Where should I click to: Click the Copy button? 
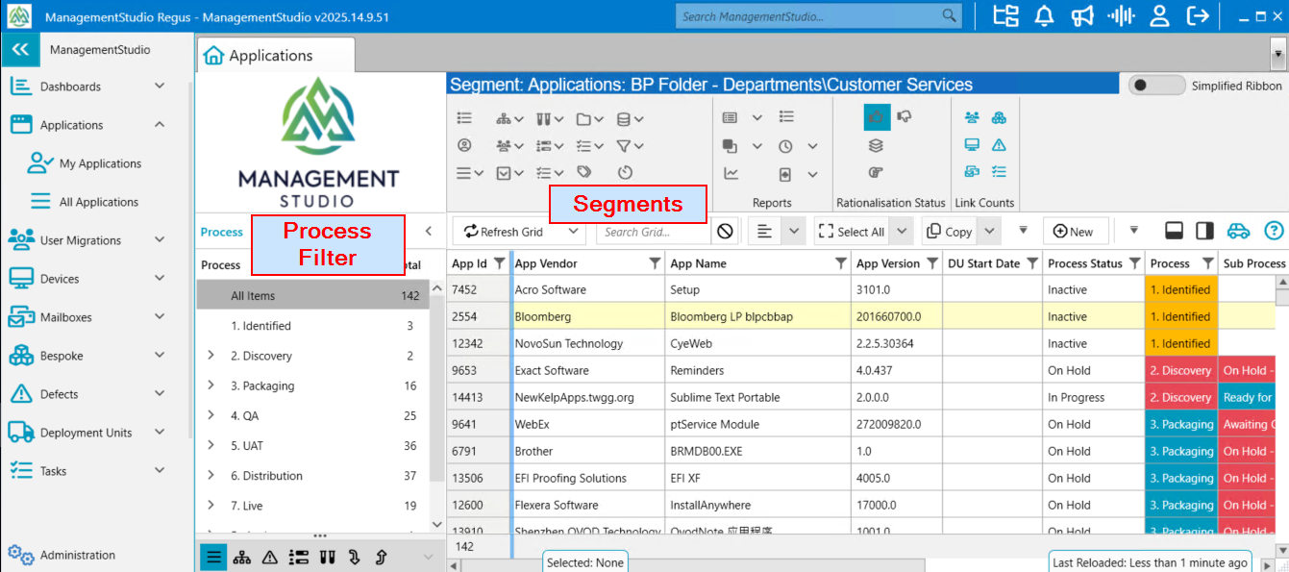pos(950,232)
